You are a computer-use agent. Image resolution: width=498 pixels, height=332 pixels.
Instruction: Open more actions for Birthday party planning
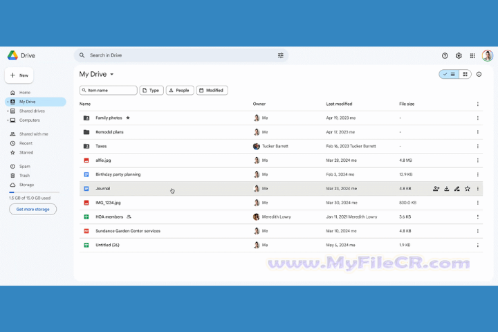pos(478,174)
